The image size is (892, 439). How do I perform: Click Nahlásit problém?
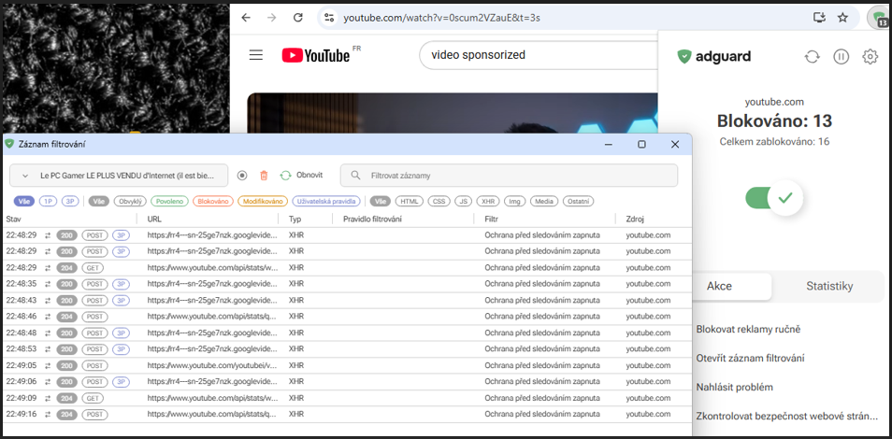(735, 388)
